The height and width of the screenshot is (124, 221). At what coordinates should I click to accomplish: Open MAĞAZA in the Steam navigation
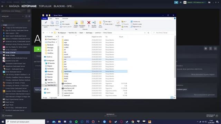click(x=14, y=6)
